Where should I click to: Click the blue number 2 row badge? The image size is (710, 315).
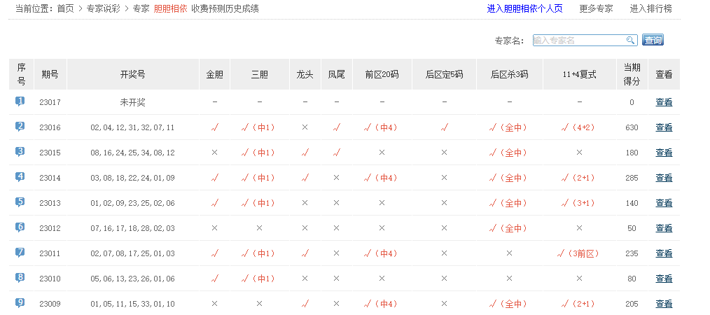pyautogui.click(x=20, y=127)
